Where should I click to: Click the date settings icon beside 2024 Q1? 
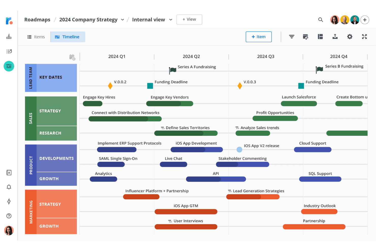(x=72, y=57)
